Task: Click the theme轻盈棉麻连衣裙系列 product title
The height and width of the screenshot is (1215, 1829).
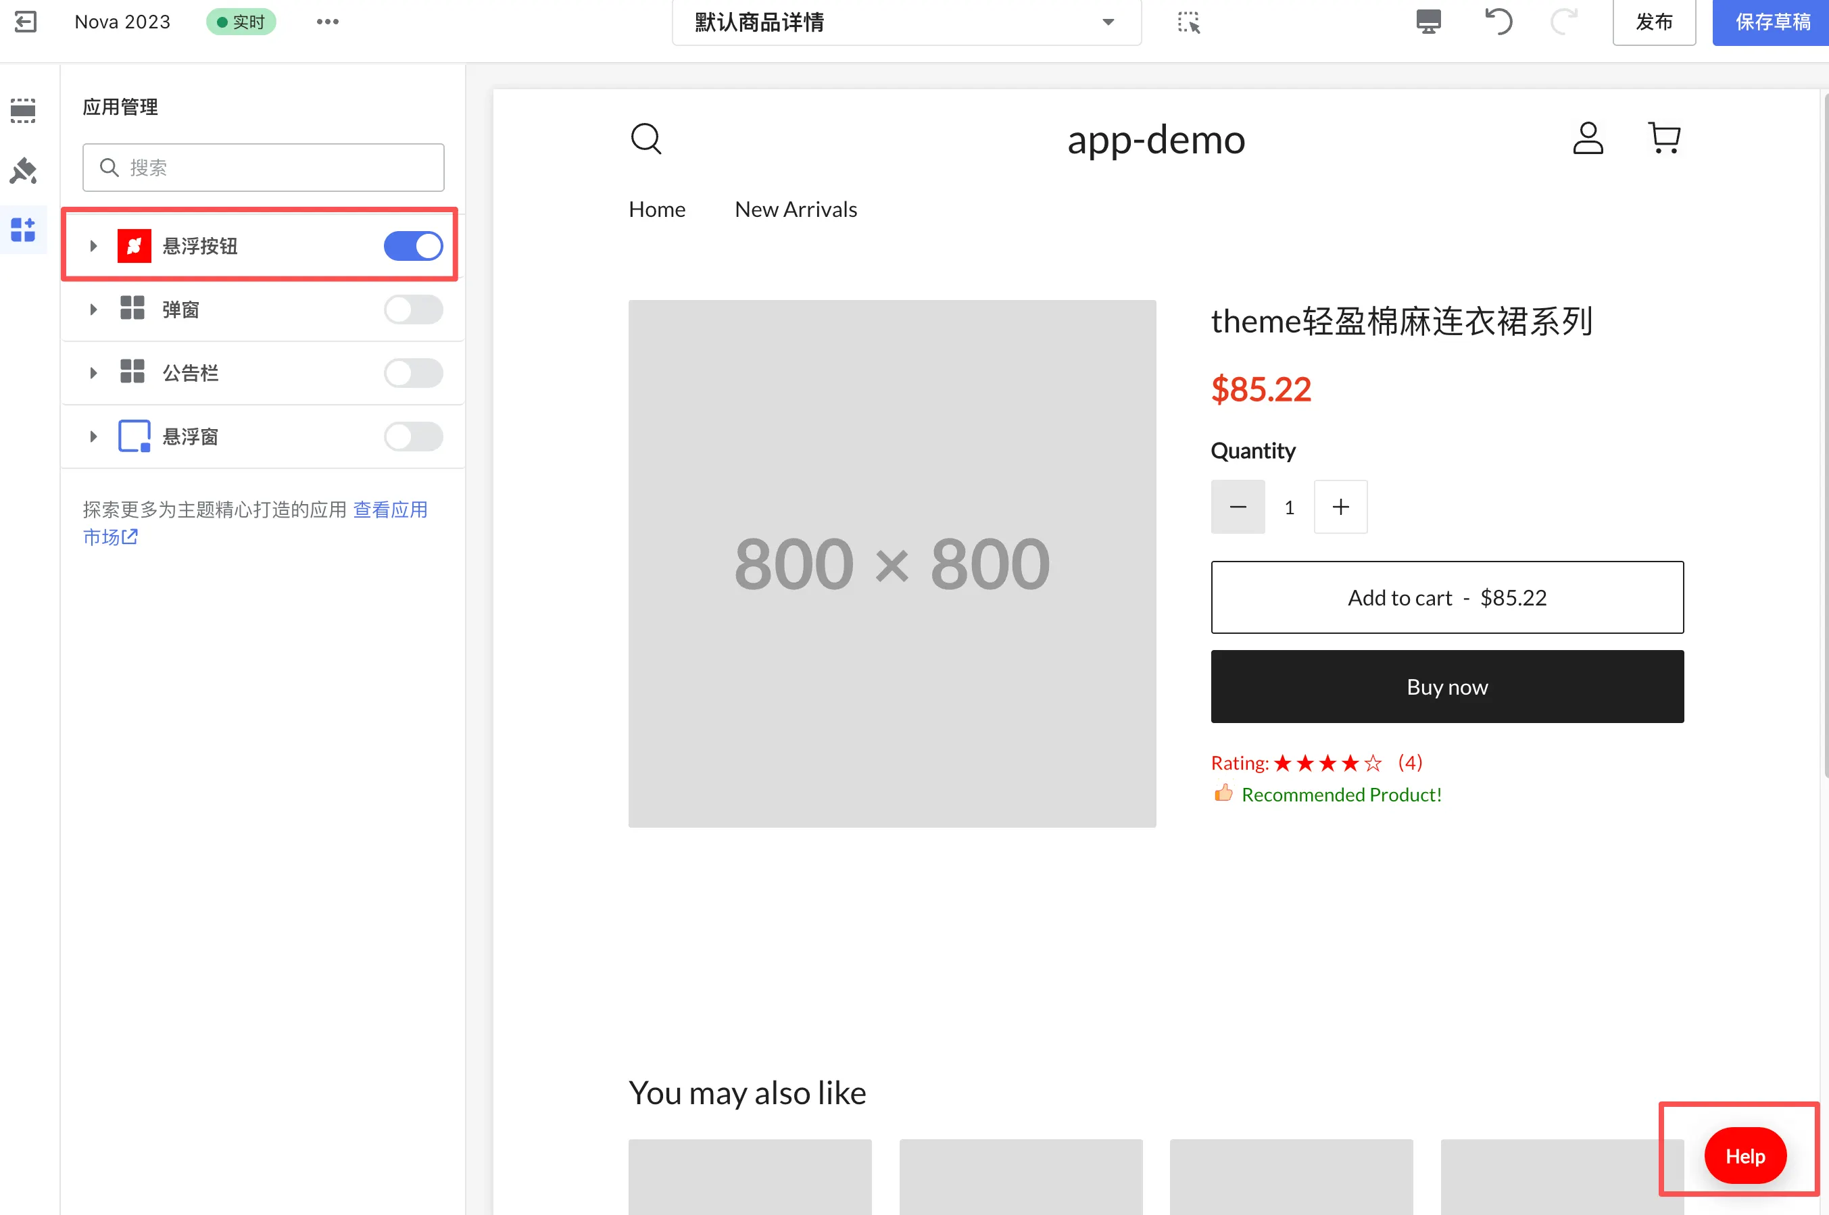Action: point(1402,321)
